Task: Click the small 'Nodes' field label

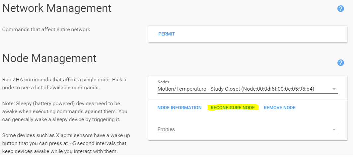Action: tap(163, 82)
